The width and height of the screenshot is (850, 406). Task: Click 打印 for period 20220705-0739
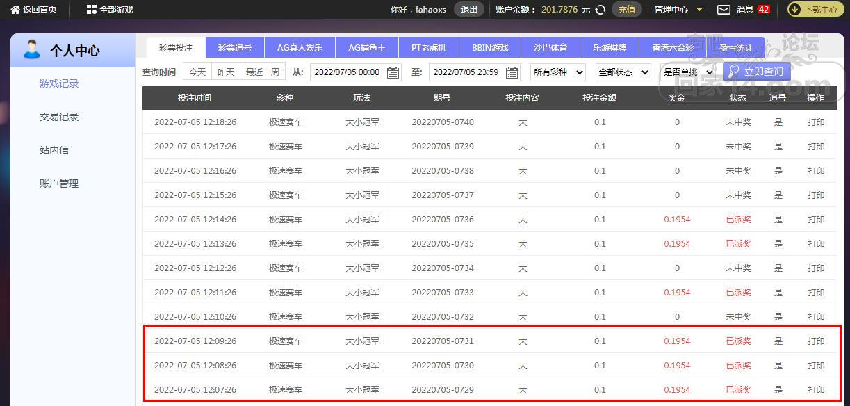point(816,147)
